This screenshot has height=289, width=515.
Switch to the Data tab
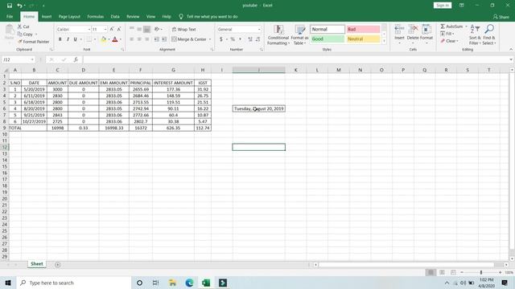click(115, 16)
